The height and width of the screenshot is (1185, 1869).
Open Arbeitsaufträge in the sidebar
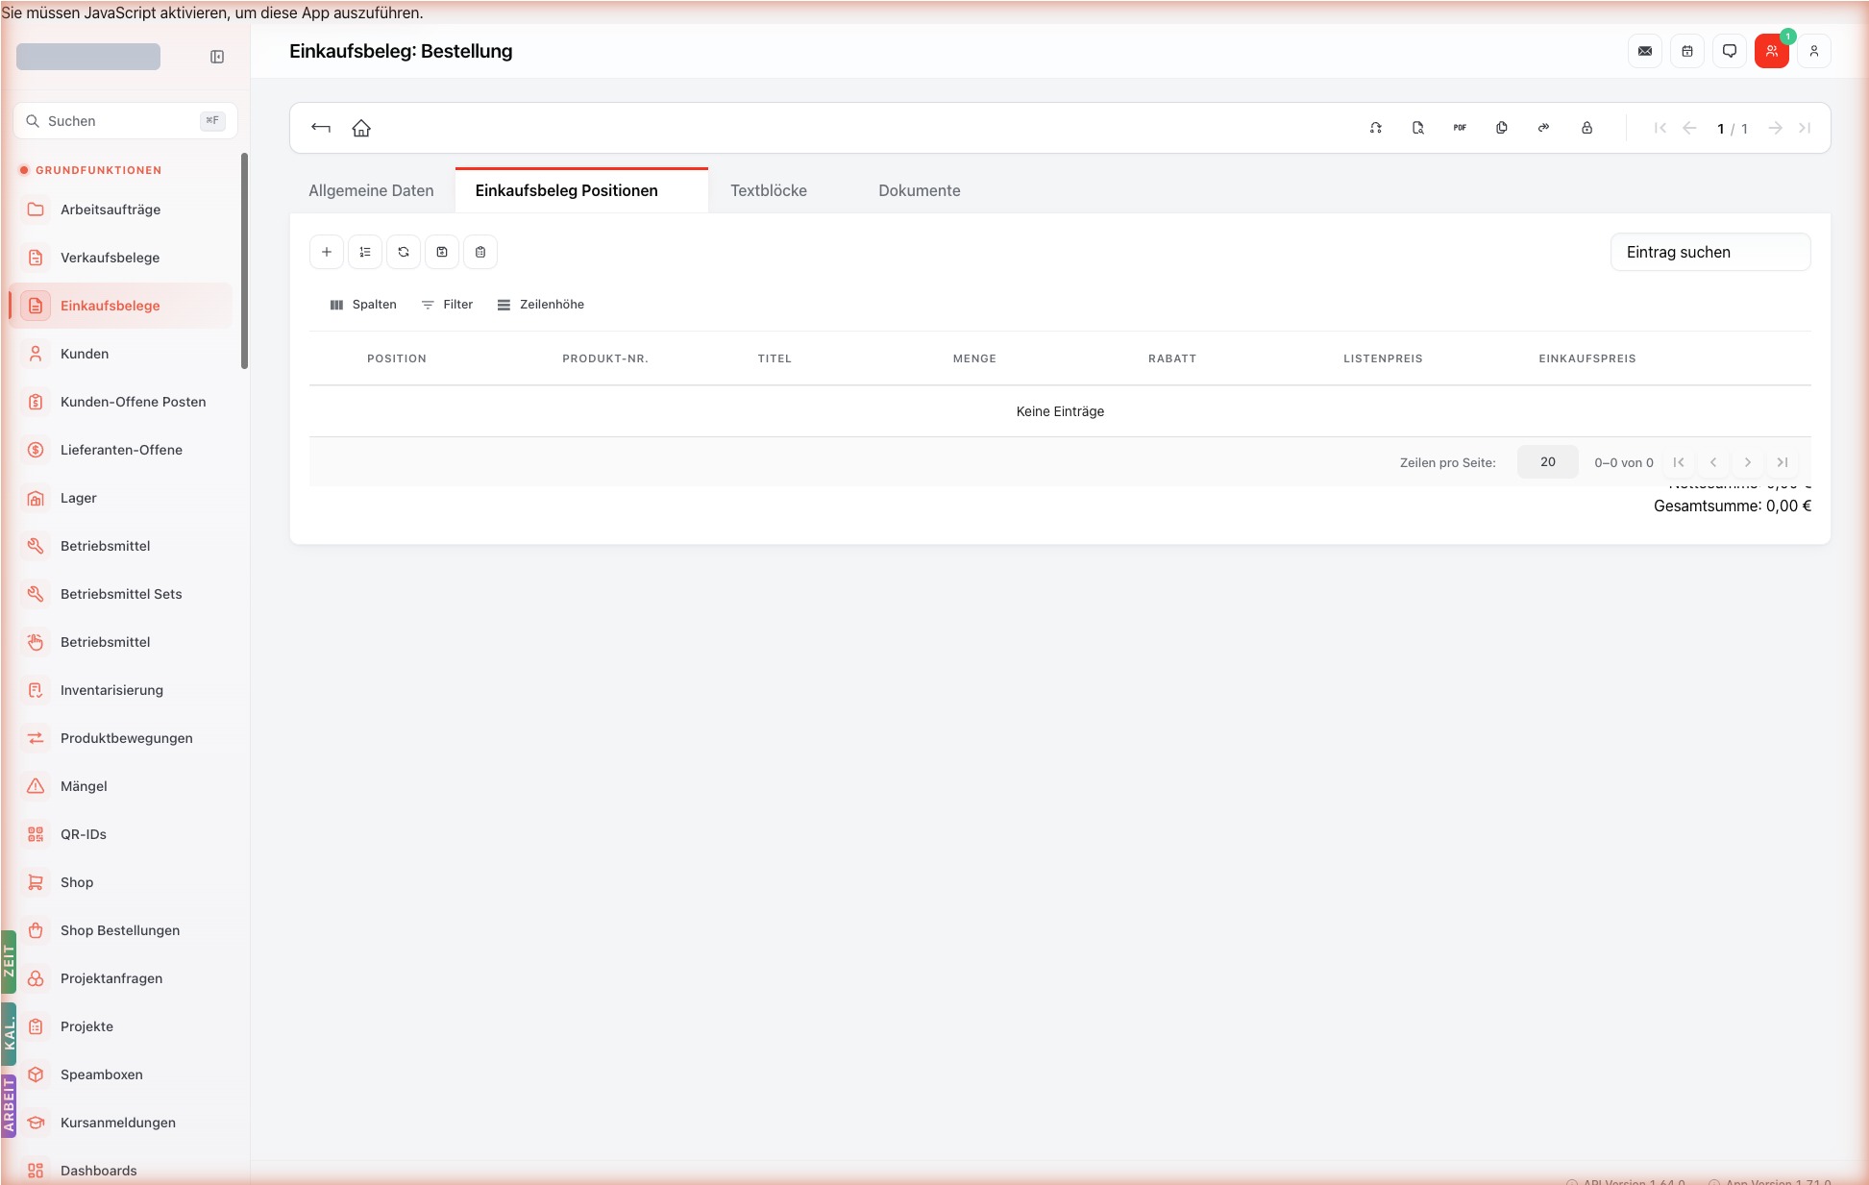tap(121, 210)
